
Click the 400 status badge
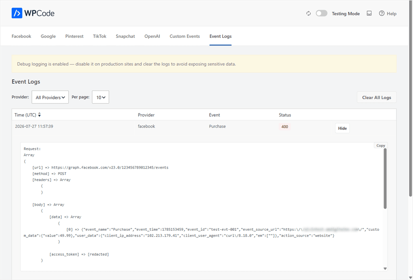click(285, 127)
